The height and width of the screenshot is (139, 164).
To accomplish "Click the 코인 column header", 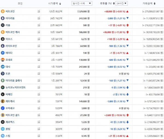I will tap(20, 4).
